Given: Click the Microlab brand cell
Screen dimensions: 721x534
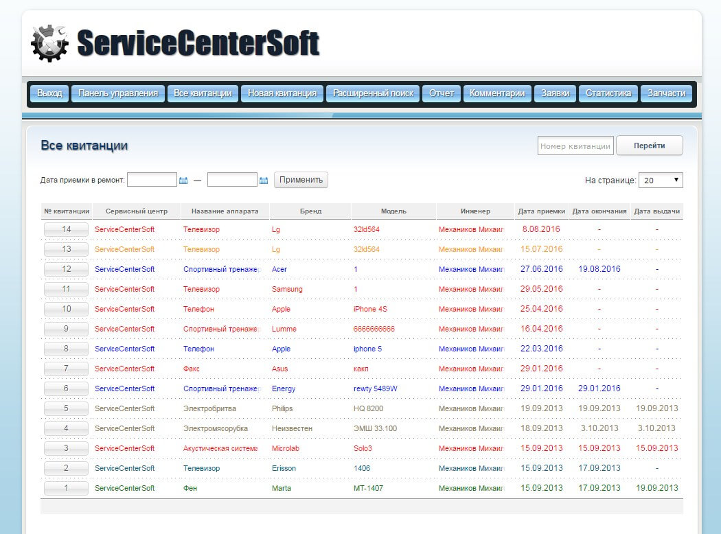Looking at the screenshot, I should 285,448.
